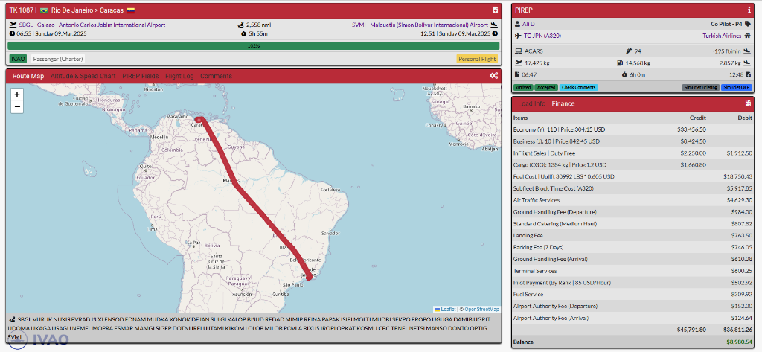Click the pilot user icon beside Ali D
This screenshot has width=762, height=352.
coord(518,24)
